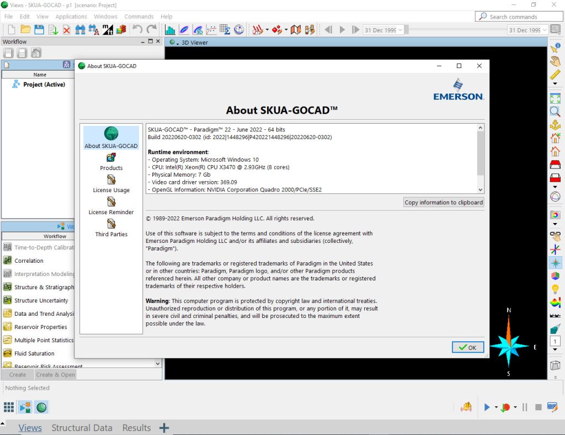The image size is (565, 435).
Task: Click the light bulb lighting icon
Action: [x=555, y=289]
